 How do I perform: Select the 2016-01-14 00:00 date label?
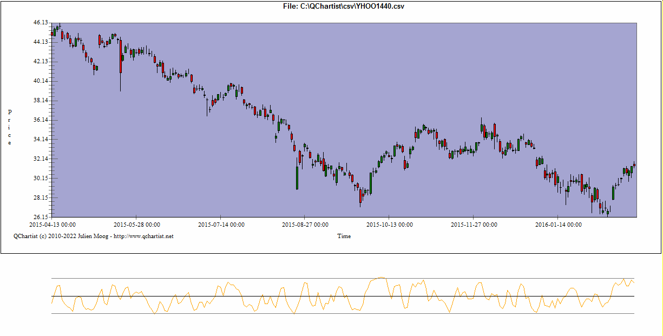tap(558, 225)
